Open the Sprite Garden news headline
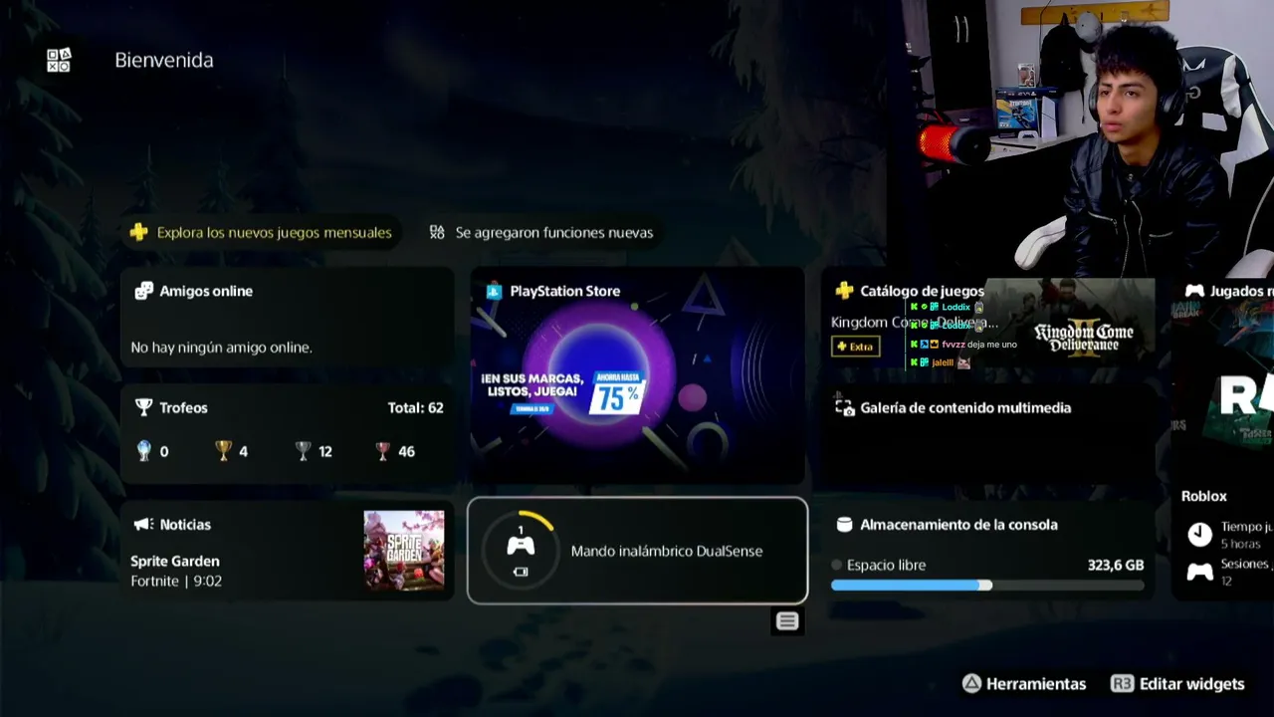Screen dimensions: 1274x717 175,561
